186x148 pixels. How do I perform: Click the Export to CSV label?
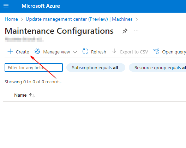click(x=134, y=52)
